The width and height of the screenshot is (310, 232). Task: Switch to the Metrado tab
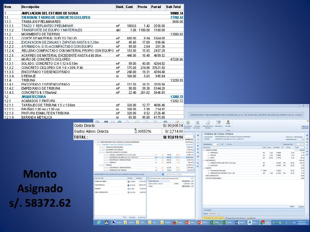coord(251,218)
